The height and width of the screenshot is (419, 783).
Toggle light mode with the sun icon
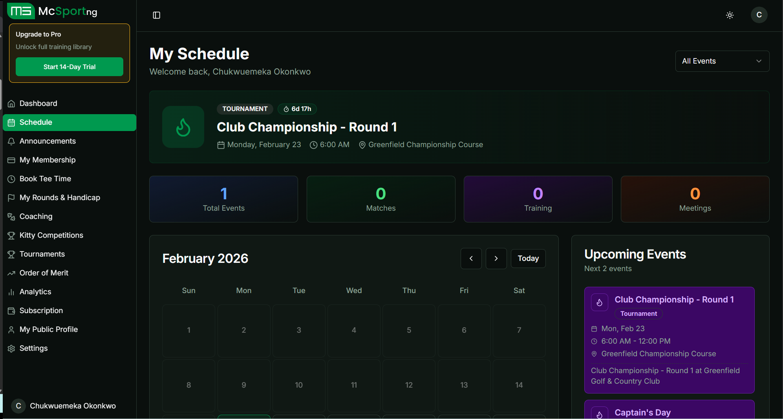coord(730,15)
